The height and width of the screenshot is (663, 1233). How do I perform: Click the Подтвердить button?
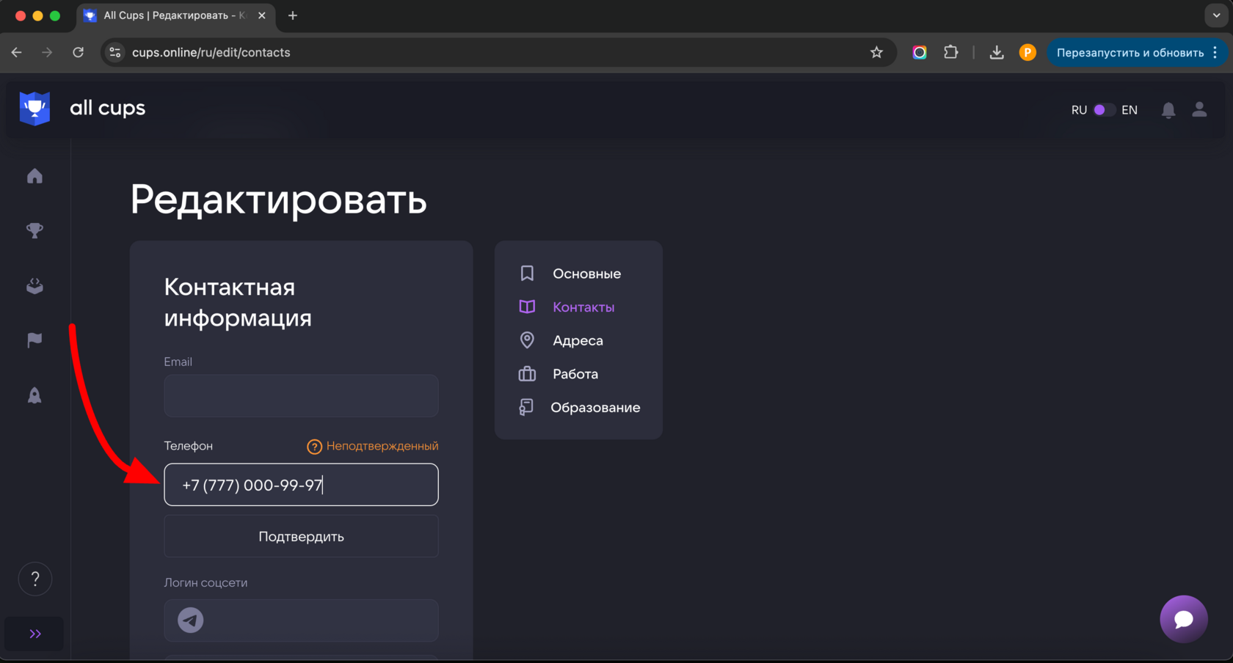click(301, 537)
